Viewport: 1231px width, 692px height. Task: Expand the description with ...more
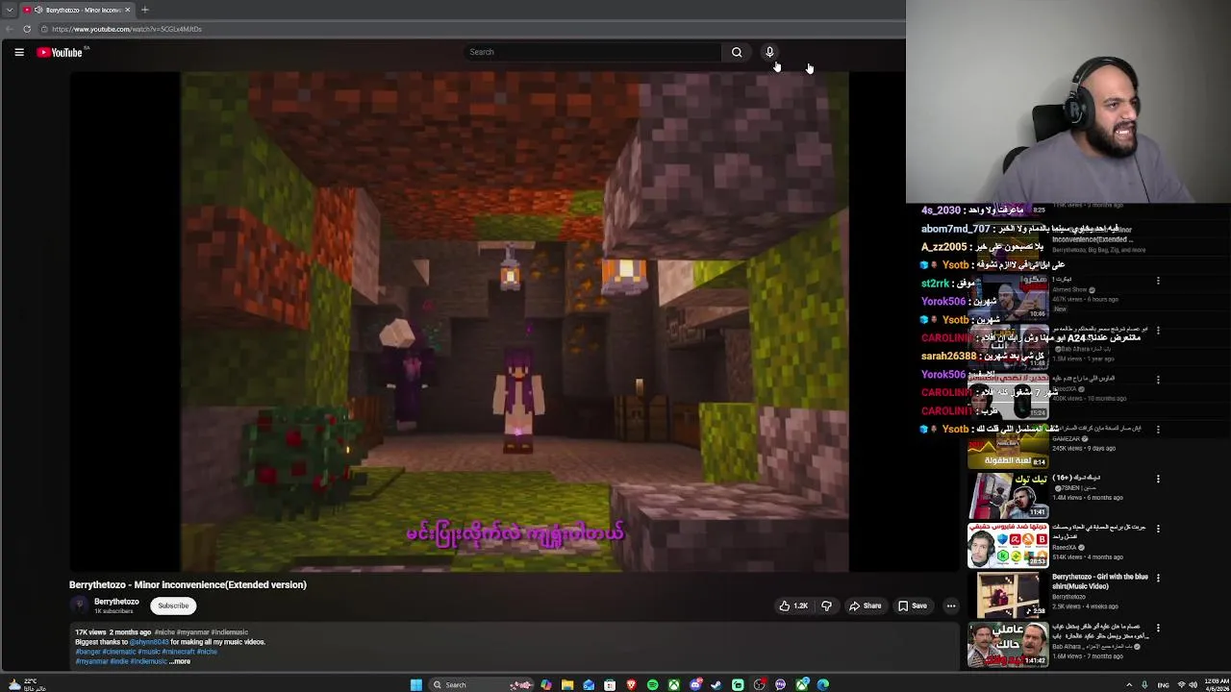pos(180,661)
